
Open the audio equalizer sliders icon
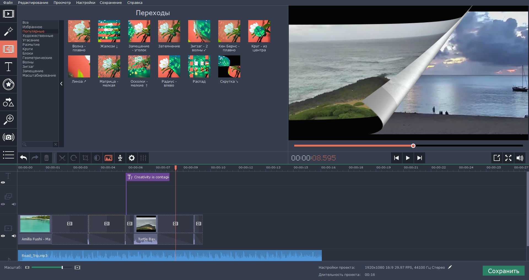click(143, 158)
